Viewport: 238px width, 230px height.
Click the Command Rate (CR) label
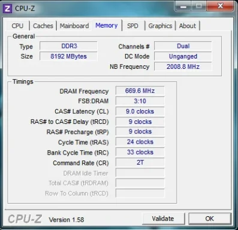tap(81, 163)
